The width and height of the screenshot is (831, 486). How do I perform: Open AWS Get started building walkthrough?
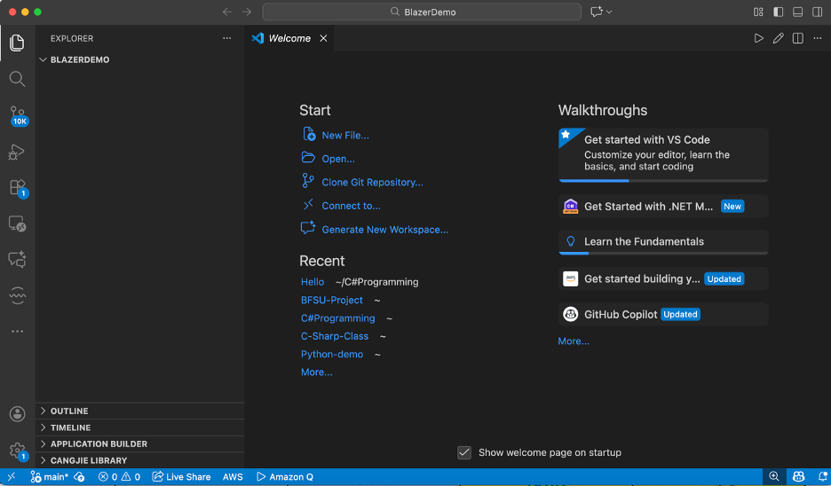(x=663, y=278)
